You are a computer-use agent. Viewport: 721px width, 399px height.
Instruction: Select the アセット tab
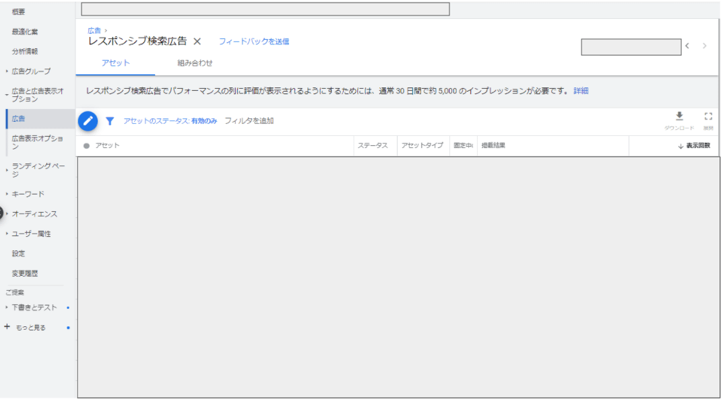[115, 63]
